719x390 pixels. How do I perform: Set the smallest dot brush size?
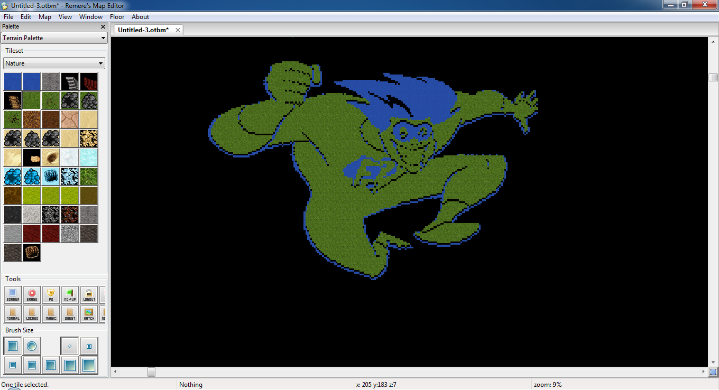tap(70, 346)
